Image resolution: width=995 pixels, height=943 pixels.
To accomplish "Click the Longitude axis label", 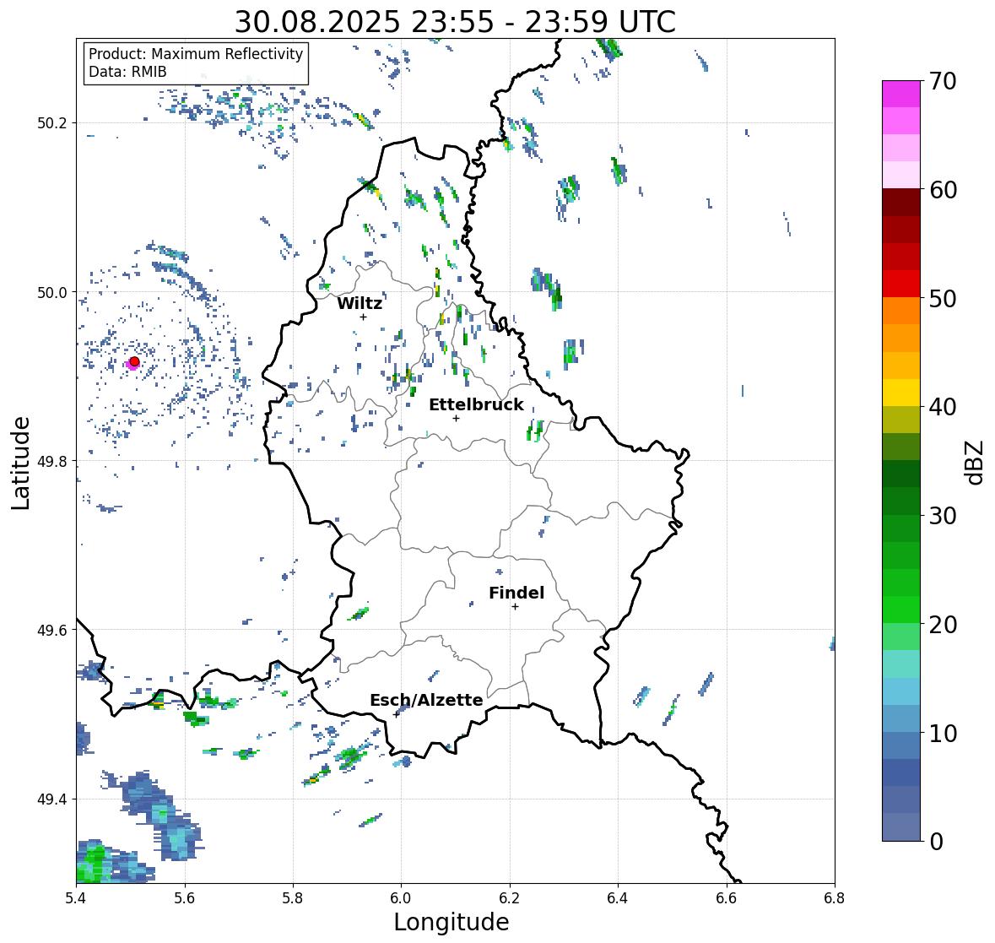I will coord(452,922).
